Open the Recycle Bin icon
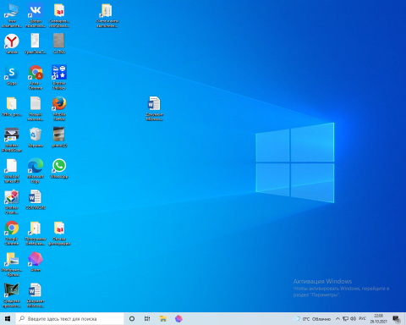 pyautogui.click(x=36, y=137)
